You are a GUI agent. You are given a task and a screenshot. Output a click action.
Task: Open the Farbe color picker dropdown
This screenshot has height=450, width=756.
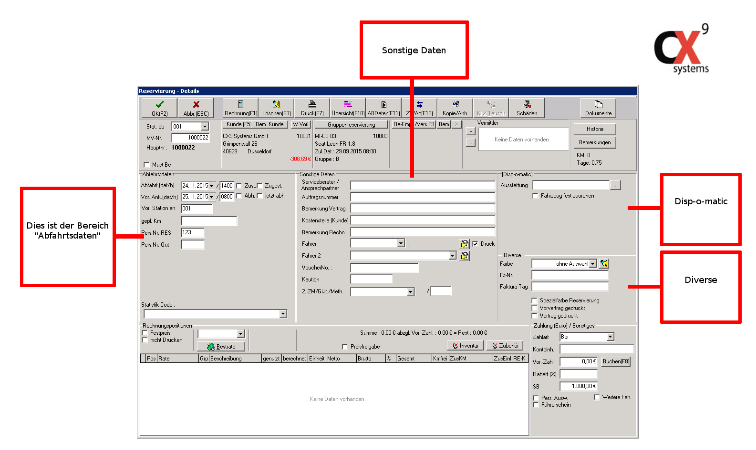[x=592, y=264]
